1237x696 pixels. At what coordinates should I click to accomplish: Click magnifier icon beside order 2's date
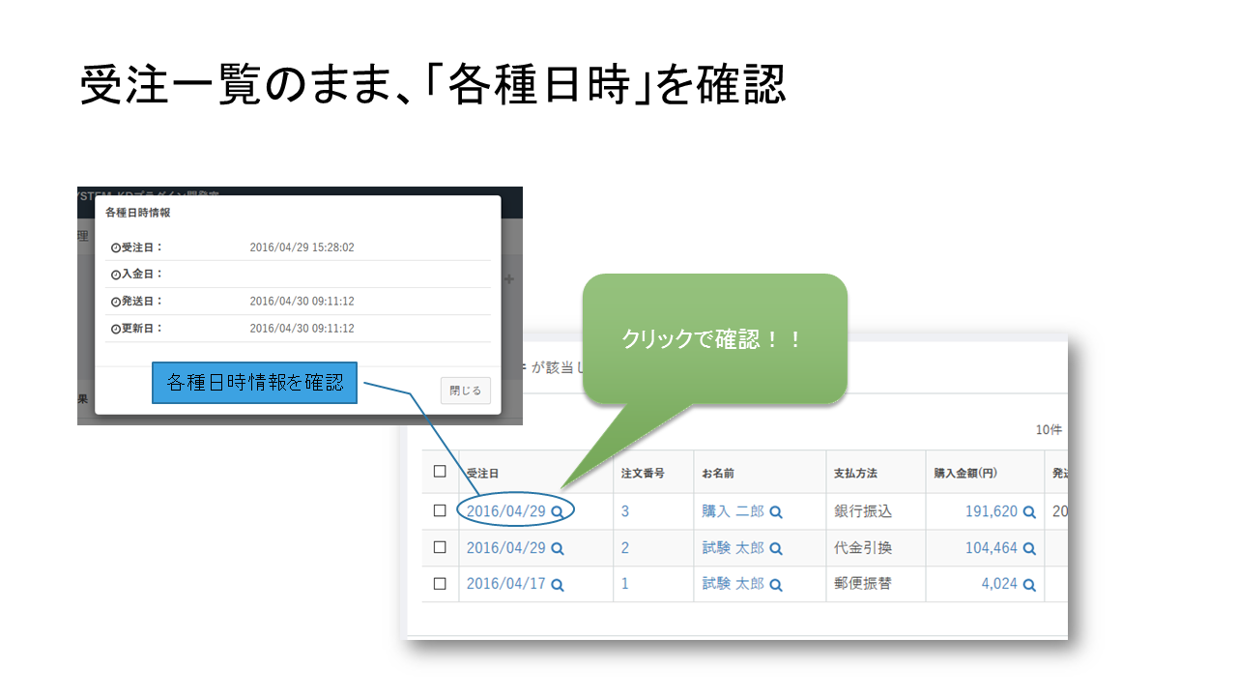[x=557, y=549]
